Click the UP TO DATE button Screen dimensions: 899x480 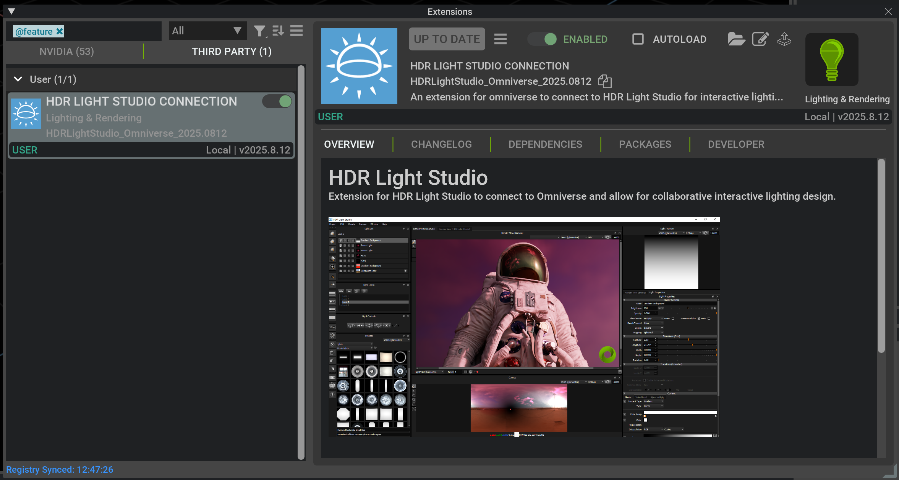click(x=447, y=39)
